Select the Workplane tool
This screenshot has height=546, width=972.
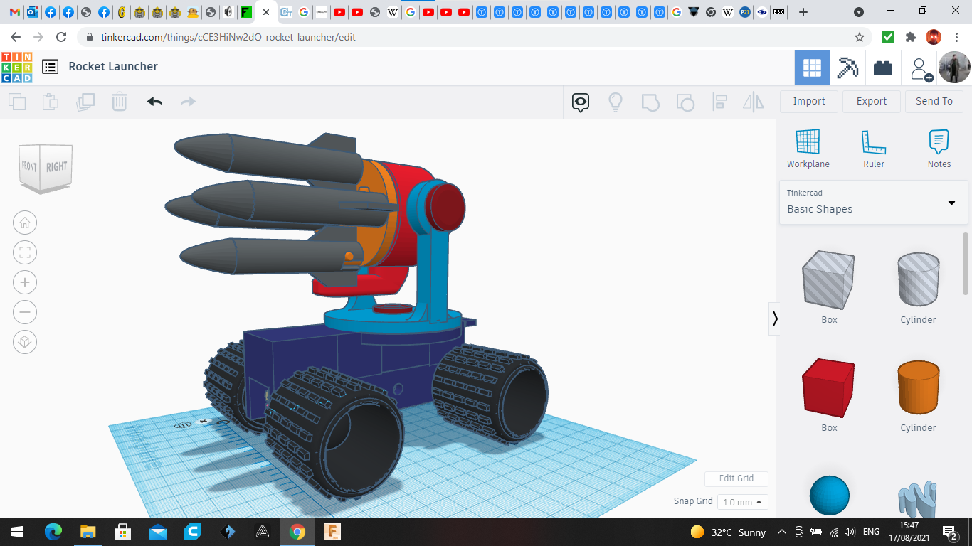808,146
